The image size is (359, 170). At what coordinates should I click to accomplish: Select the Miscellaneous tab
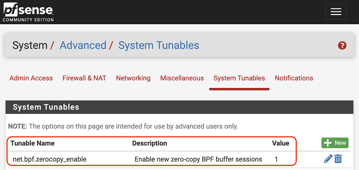182,78
